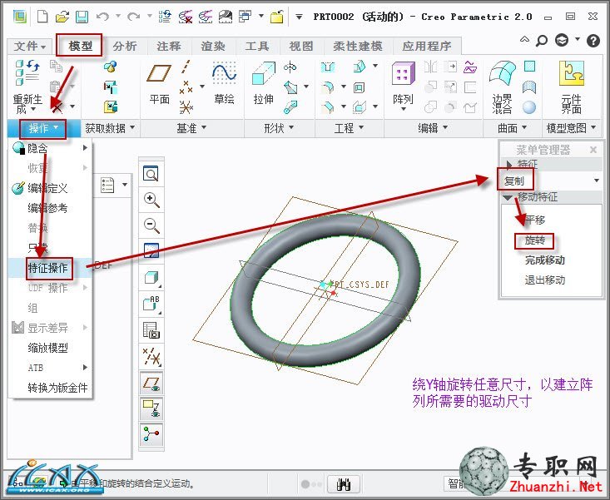The height and width of the screenshot is (500, 610).
Task: Open the Suppress (隐含) submenu
Action: [50, 148]
